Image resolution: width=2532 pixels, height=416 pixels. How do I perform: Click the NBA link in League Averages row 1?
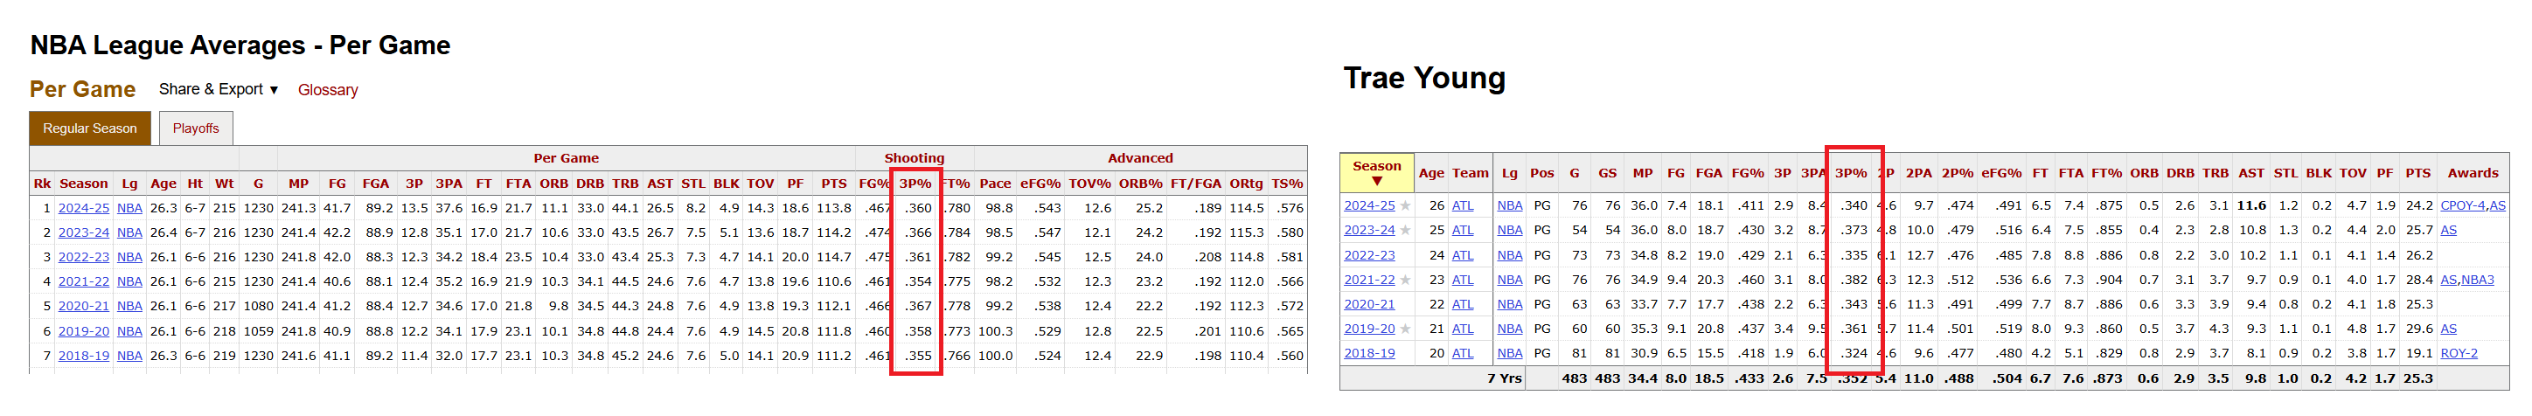[129, 209]
